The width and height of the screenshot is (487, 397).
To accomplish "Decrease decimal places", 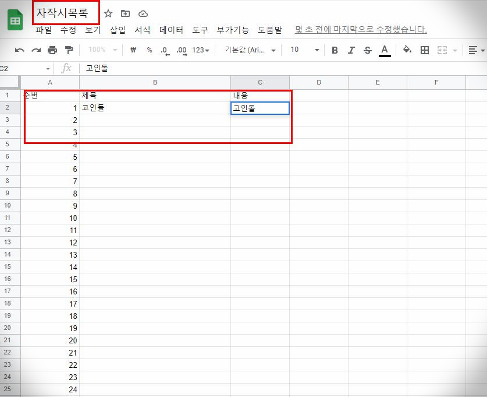I will (x=165, y=50).
